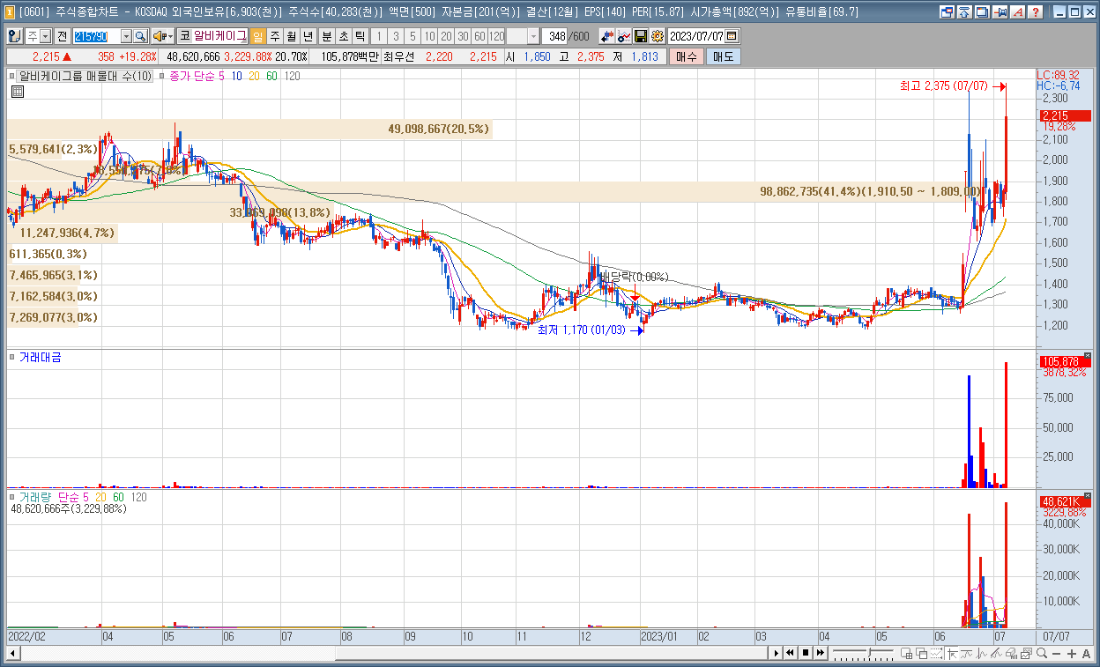Switch to 분 minute period
Screen dimensions: 1100x667
click(x=326, y=36)
